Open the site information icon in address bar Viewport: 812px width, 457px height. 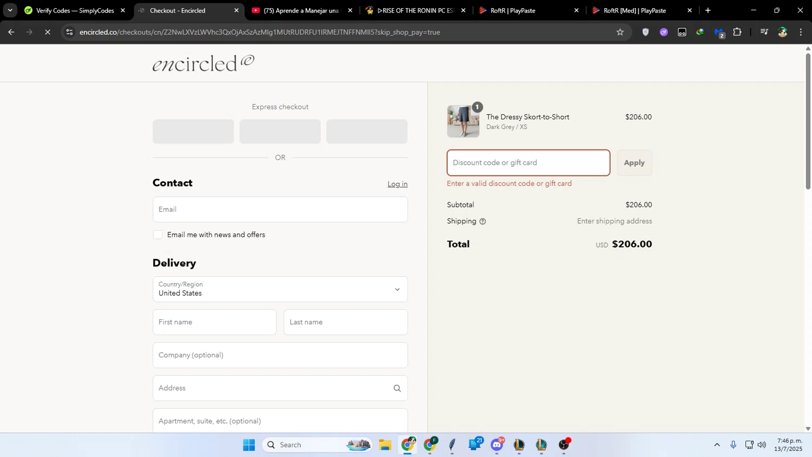tap(69, 32)
